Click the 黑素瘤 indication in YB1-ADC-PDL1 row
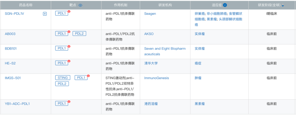 click(x=200, y=104)
